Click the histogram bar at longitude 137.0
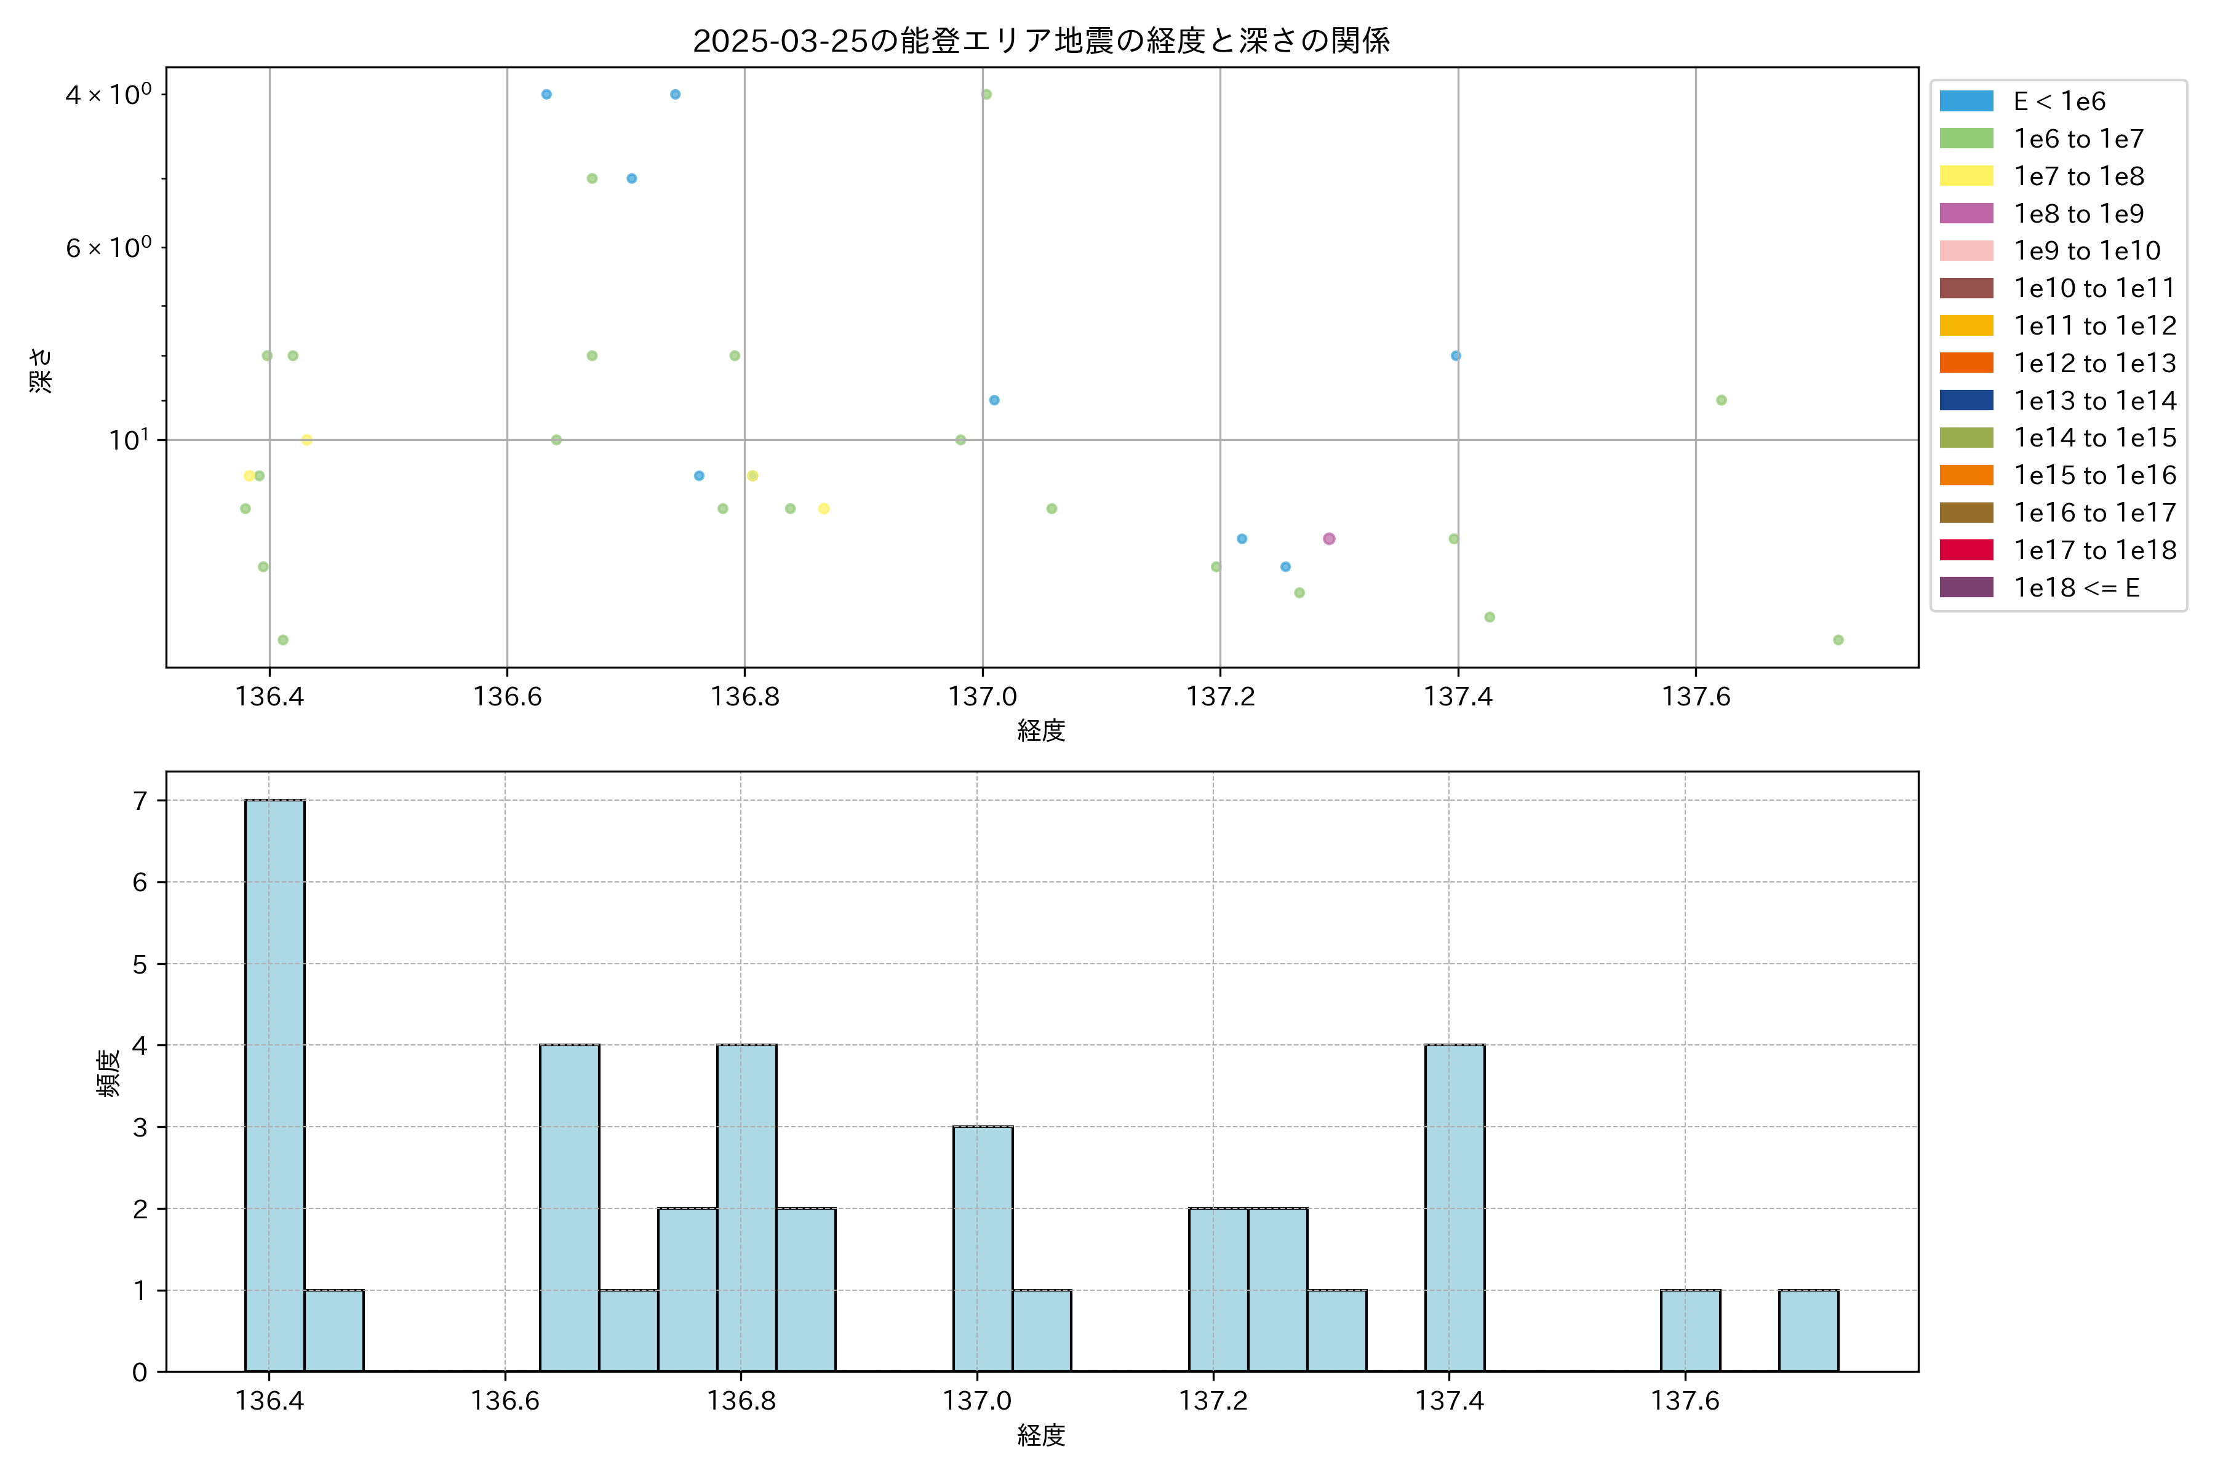The image size is (2215, 1476). [982, 1248]
